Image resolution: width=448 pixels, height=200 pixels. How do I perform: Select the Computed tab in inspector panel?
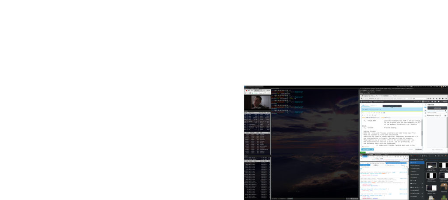click(376, 165)
